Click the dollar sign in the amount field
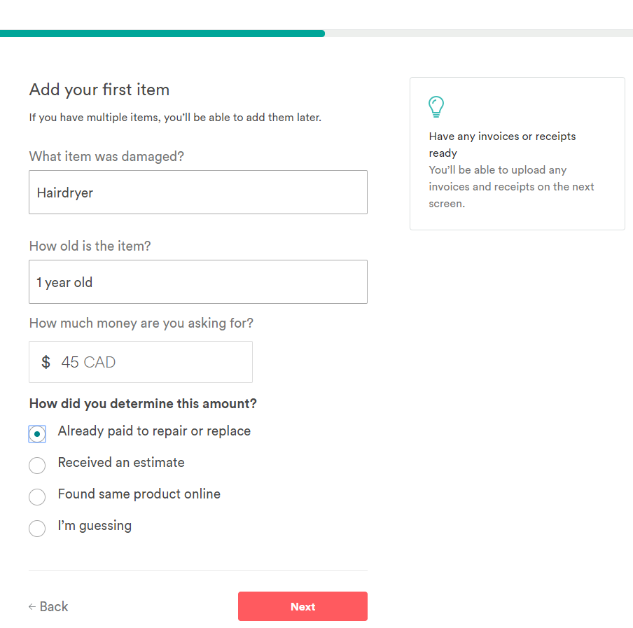The width and height of the screenshot is (633, 628). [x=46, y=362]
